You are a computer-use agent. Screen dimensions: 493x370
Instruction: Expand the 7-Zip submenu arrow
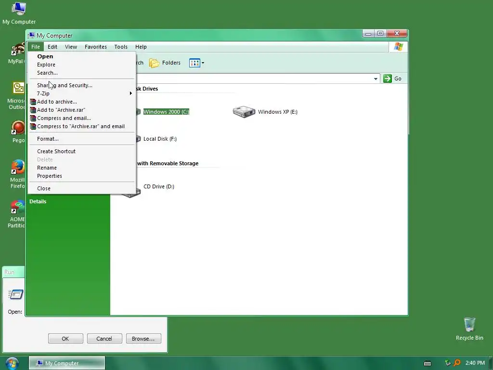coord(131,93)
